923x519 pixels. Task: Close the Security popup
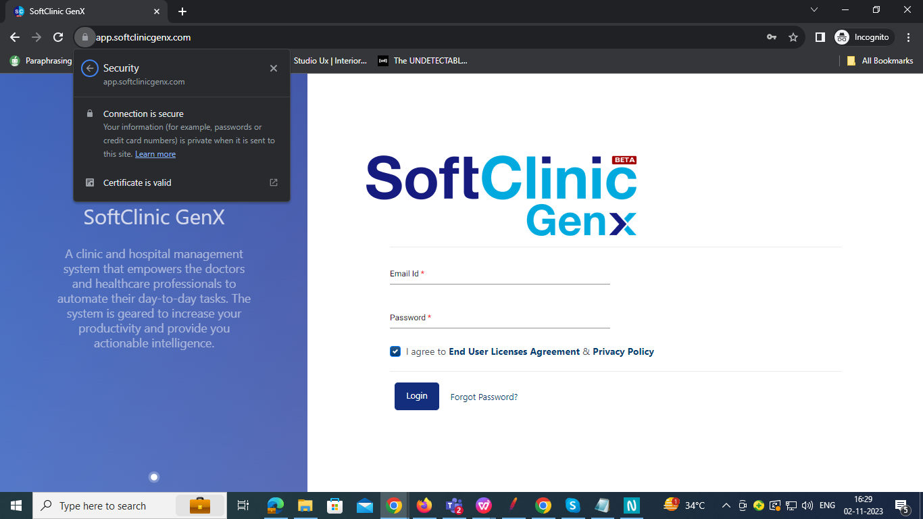click(274, 68)
